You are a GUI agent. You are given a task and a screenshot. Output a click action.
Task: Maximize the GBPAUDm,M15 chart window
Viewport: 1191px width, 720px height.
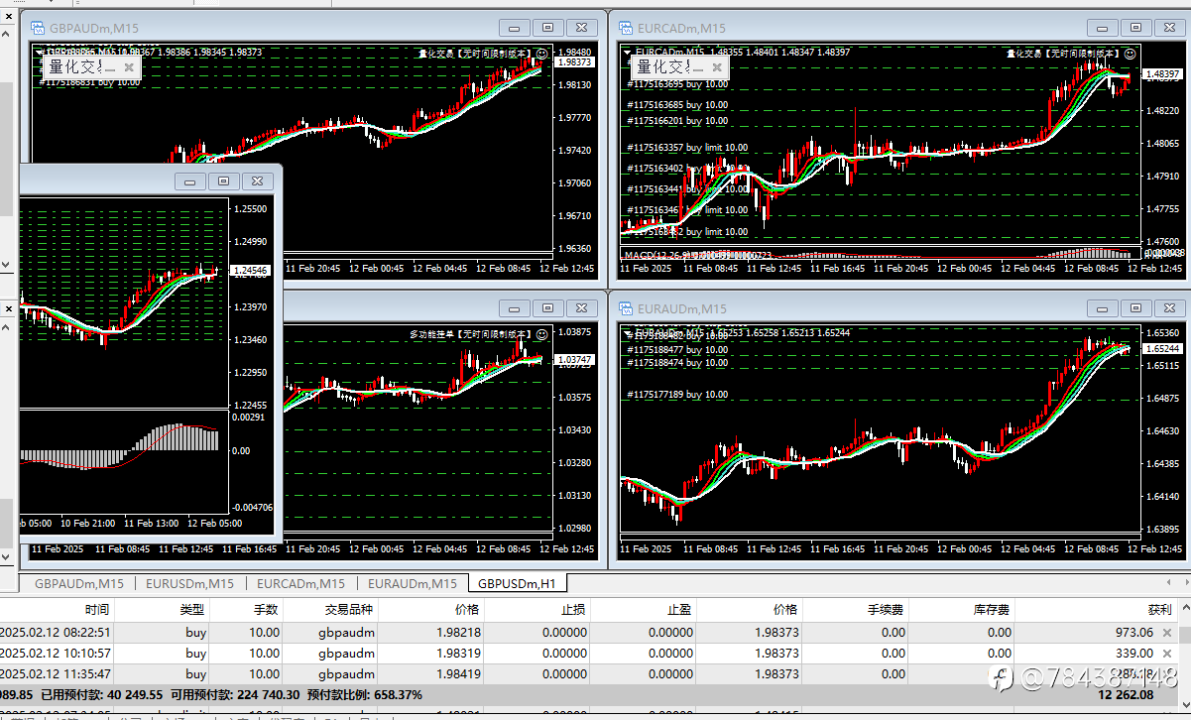coord(548,28)
